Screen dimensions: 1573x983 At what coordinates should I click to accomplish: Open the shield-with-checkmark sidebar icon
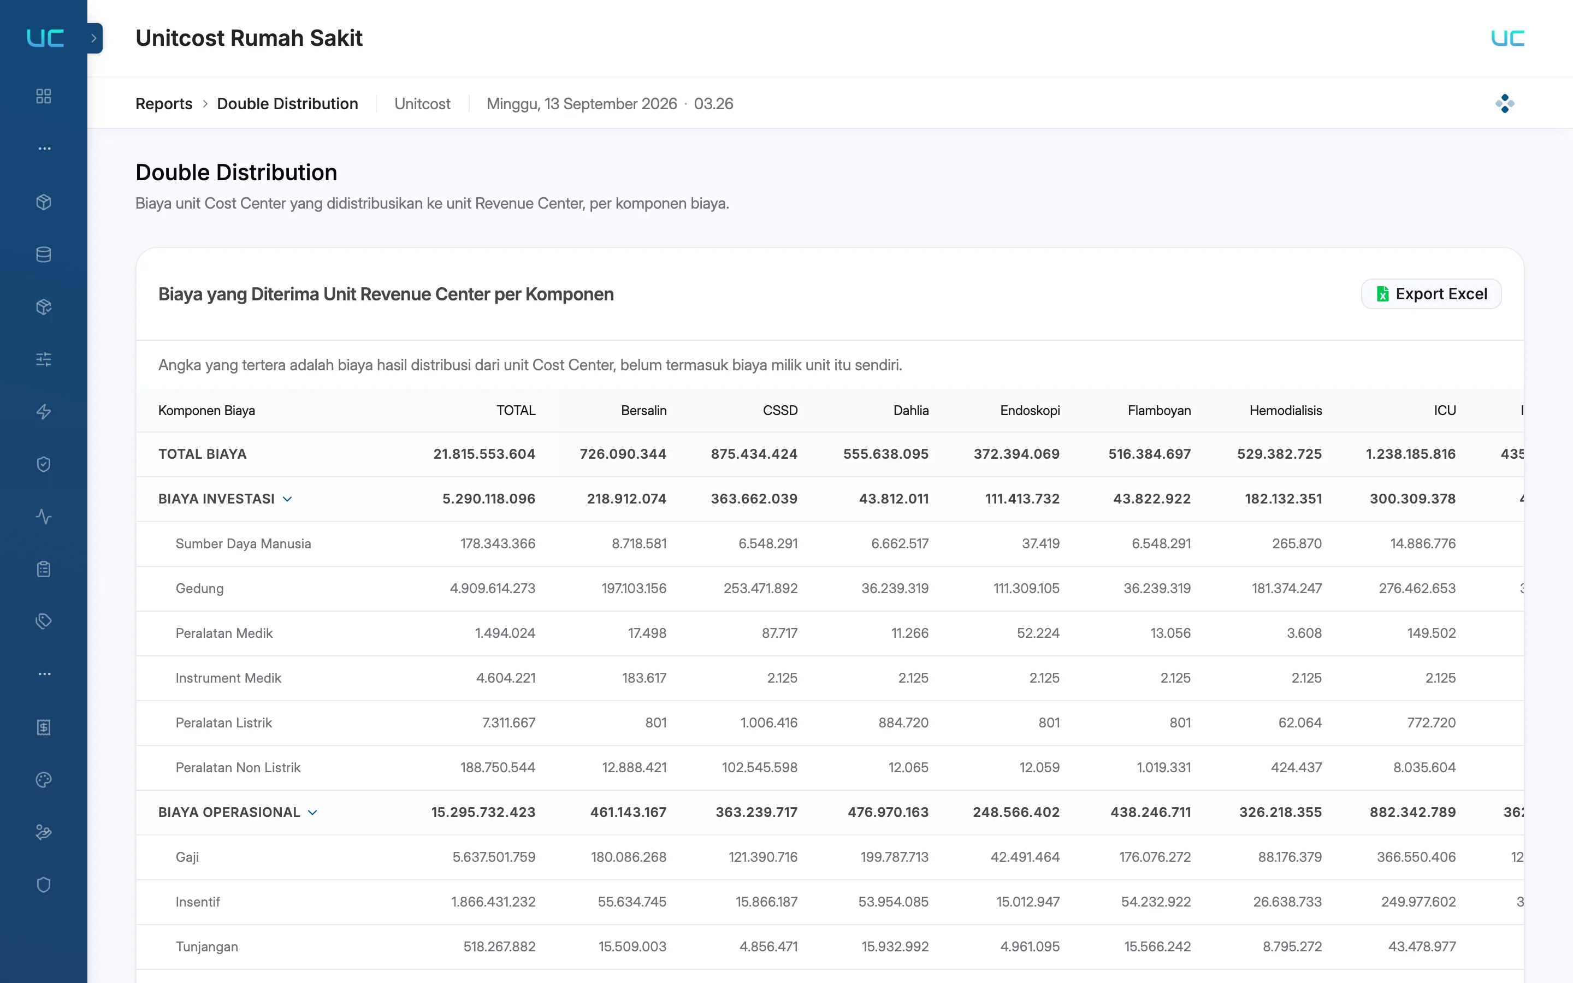(44, 464)
